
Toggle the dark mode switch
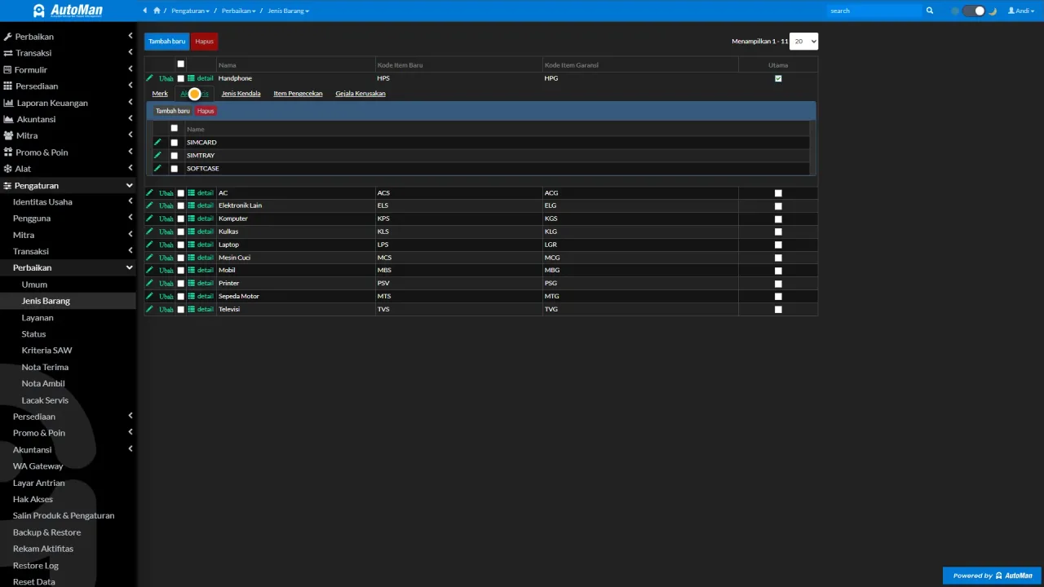pyautogui.click(x=974, y=11)
